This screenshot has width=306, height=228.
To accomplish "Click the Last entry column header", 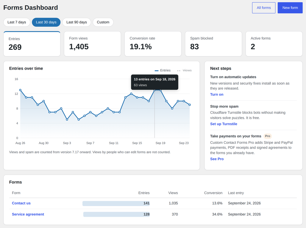I will [236, 193].
